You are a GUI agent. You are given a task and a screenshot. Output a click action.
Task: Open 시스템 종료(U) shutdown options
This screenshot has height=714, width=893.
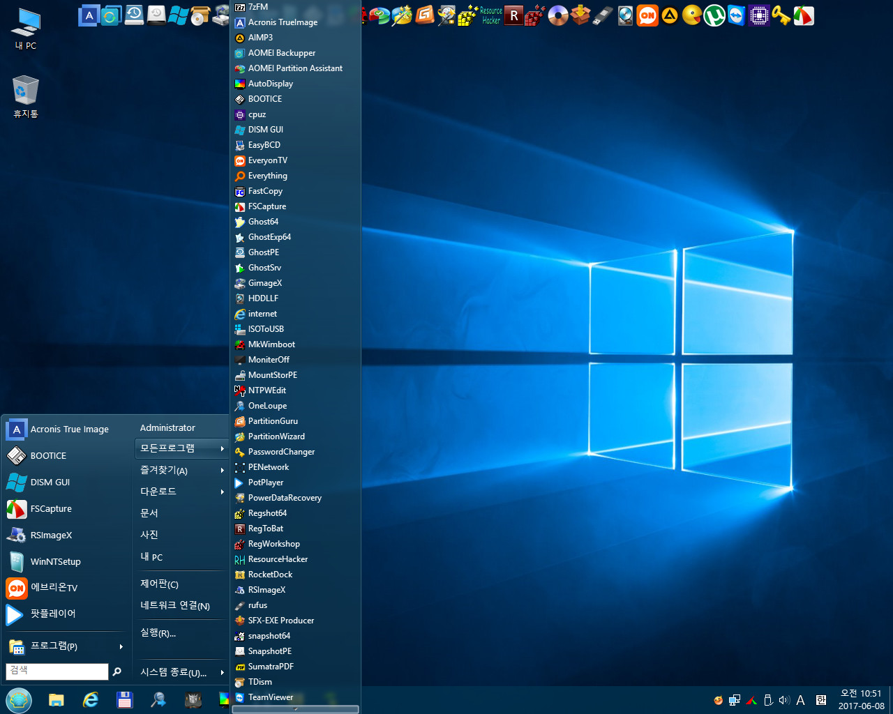pyautogui.click(x=181, y=672)
